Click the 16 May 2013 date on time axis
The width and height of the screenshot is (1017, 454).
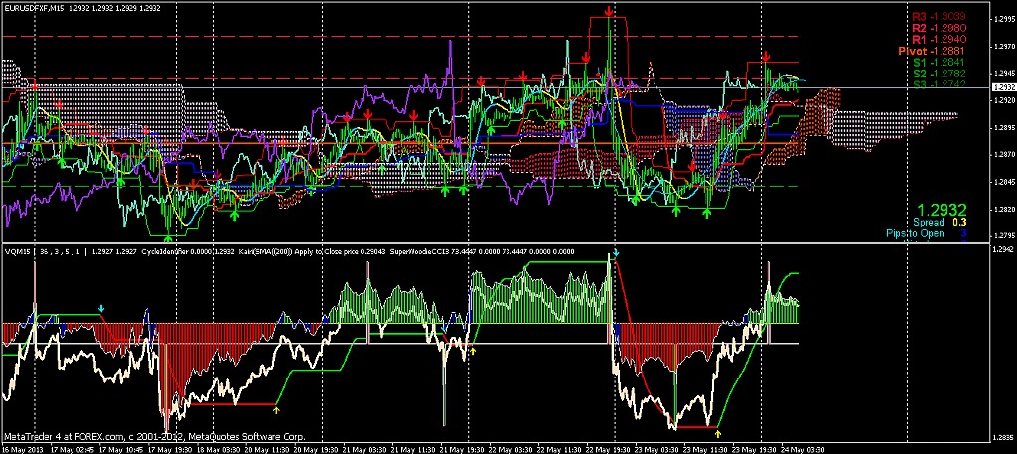coord(21,449)
